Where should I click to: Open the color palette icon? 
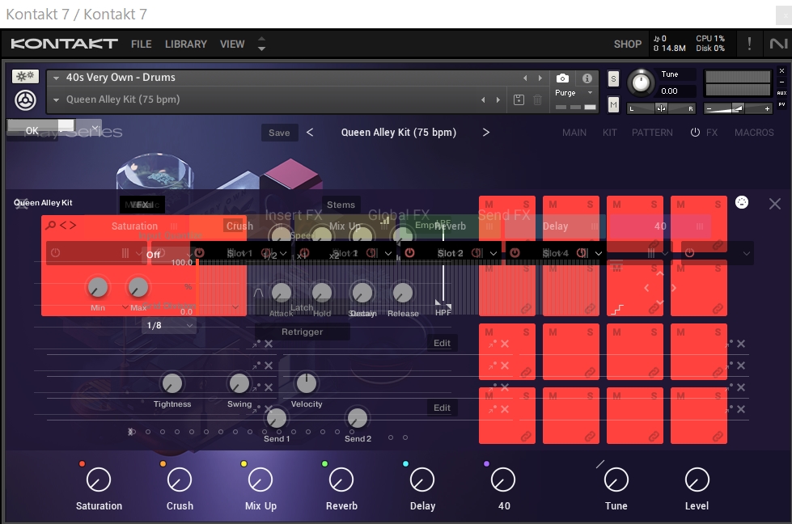pos(742,202)
